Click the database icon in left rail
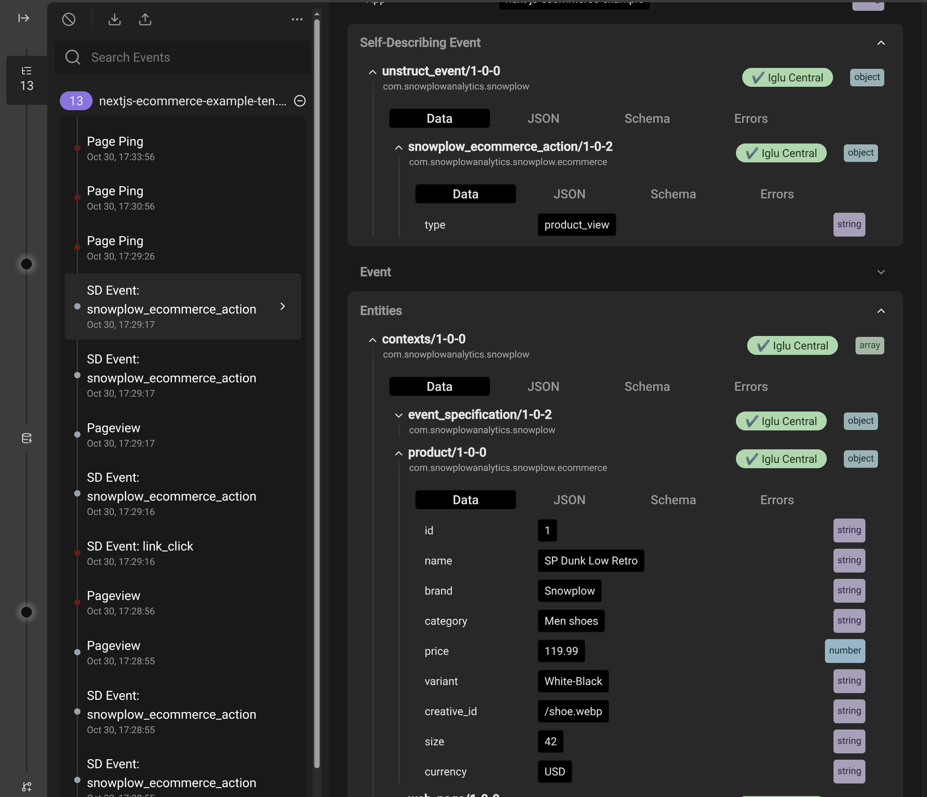Screen dimensions: 927x797 tap(27, 438)
